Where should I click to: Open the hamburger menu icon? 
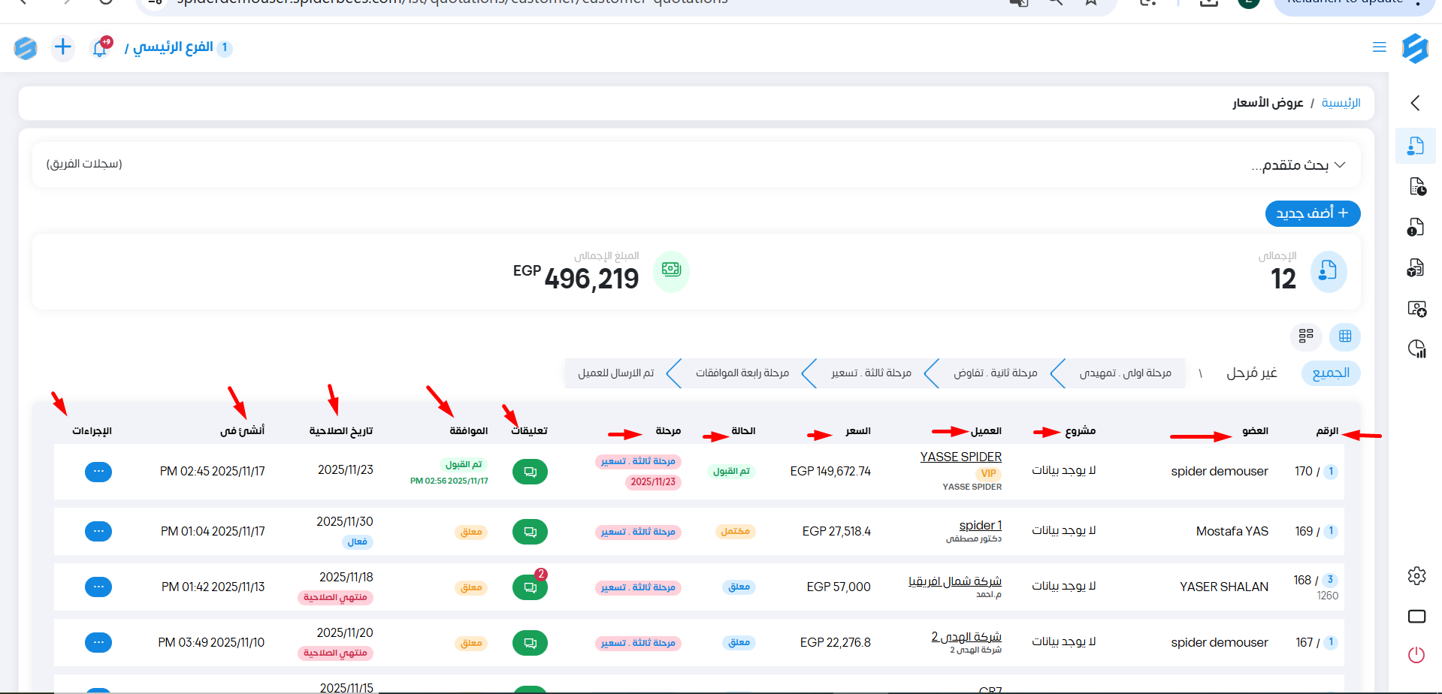[1379, 47]
